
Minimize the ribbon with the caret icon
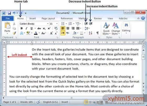138,18
